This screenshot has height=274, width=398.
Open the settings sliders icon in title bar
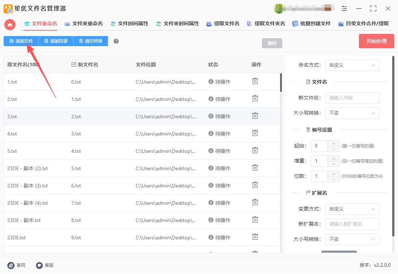[x=344, y=8]
